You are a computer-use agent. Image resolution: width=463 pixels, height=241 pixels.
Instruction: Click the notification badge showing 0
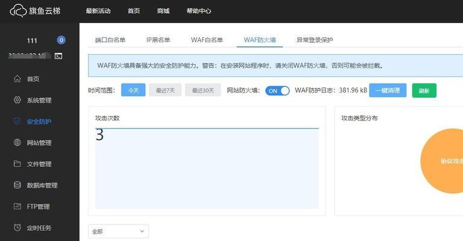point(61,40)
